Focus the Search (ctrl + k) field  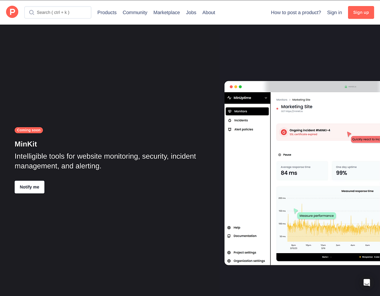(x=58, y=13)
